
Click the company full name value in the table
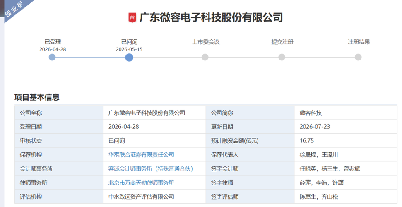coord(147,113)
